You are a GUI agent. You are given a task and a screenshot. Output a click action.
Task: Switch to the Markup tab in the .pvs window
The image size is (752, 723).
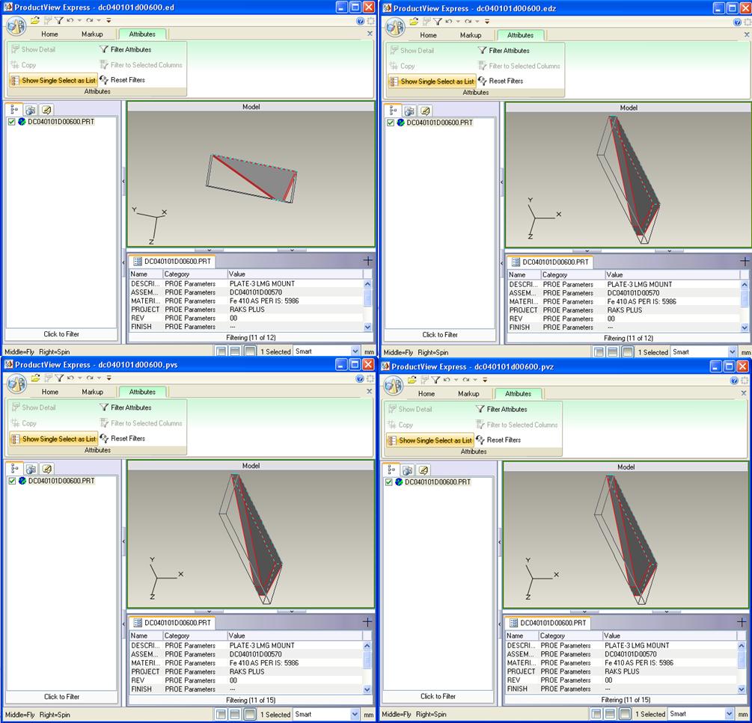(x=93, y=392)
